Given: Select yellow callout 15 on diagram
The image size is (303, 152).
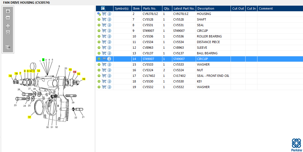Looking at the screenshot, I should pos(78,74).
